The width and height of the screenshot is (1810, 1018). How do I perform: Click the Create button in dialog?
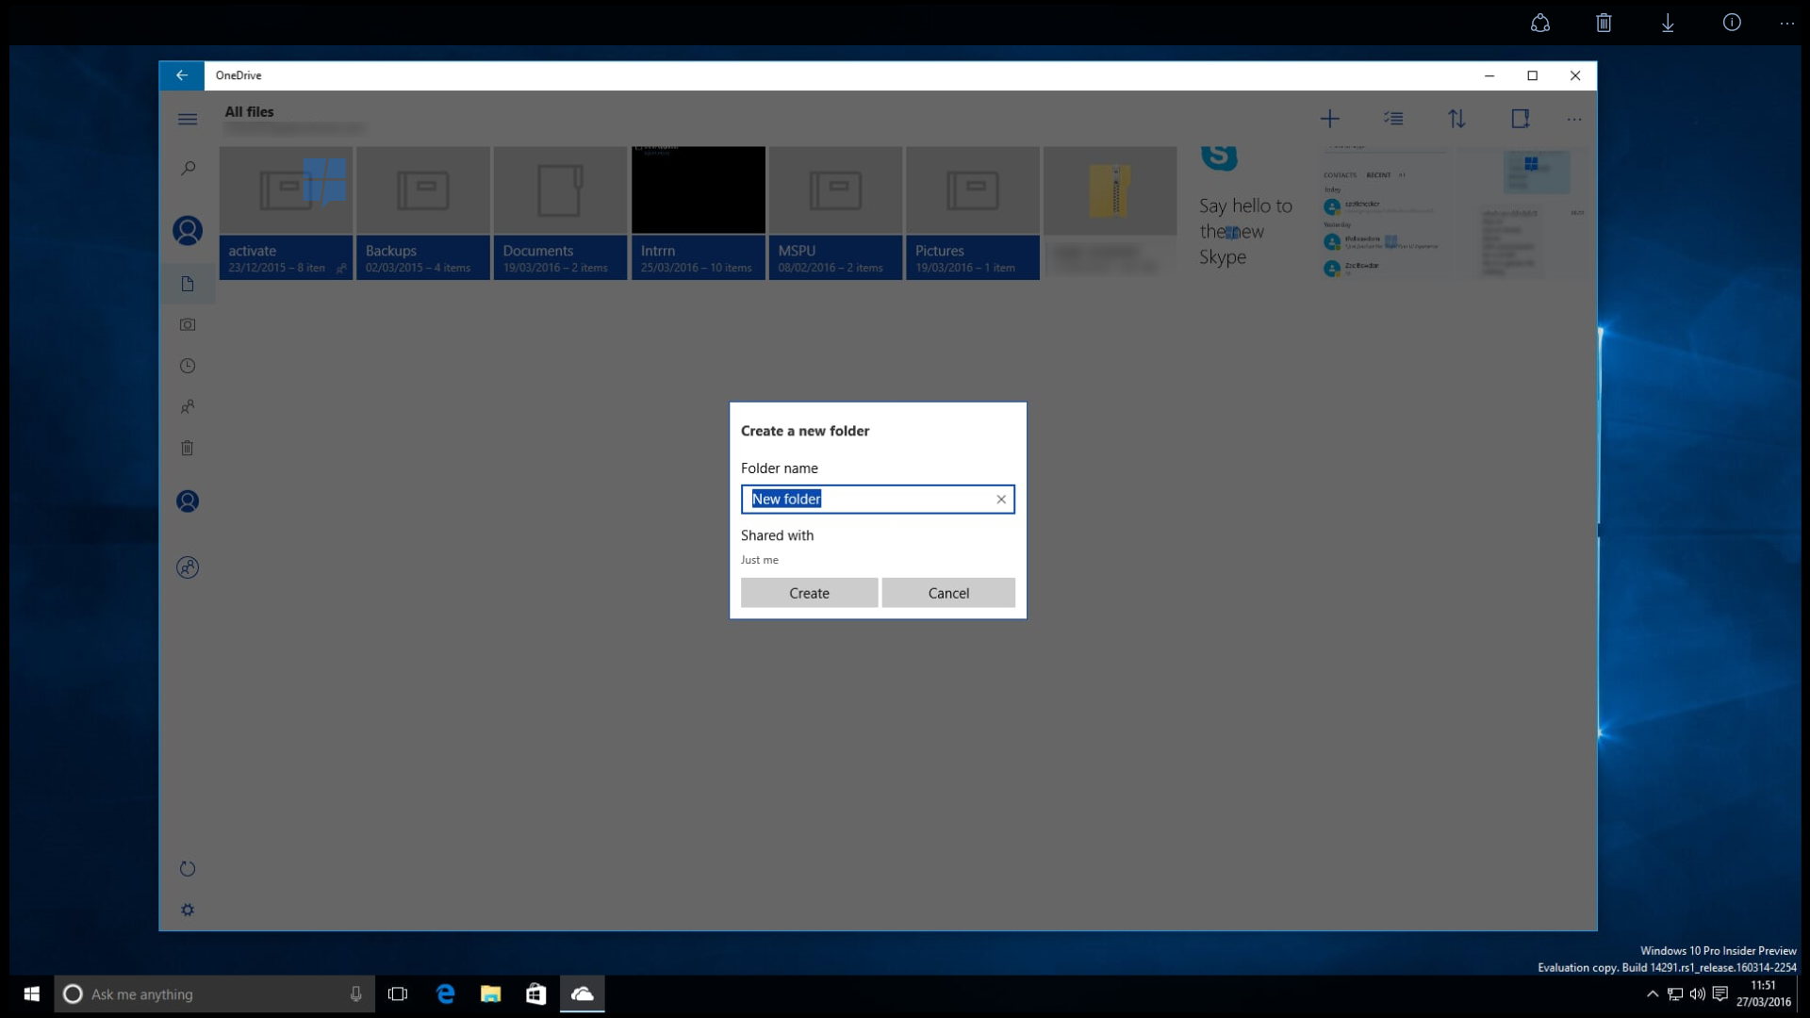[x=809, y=593]
